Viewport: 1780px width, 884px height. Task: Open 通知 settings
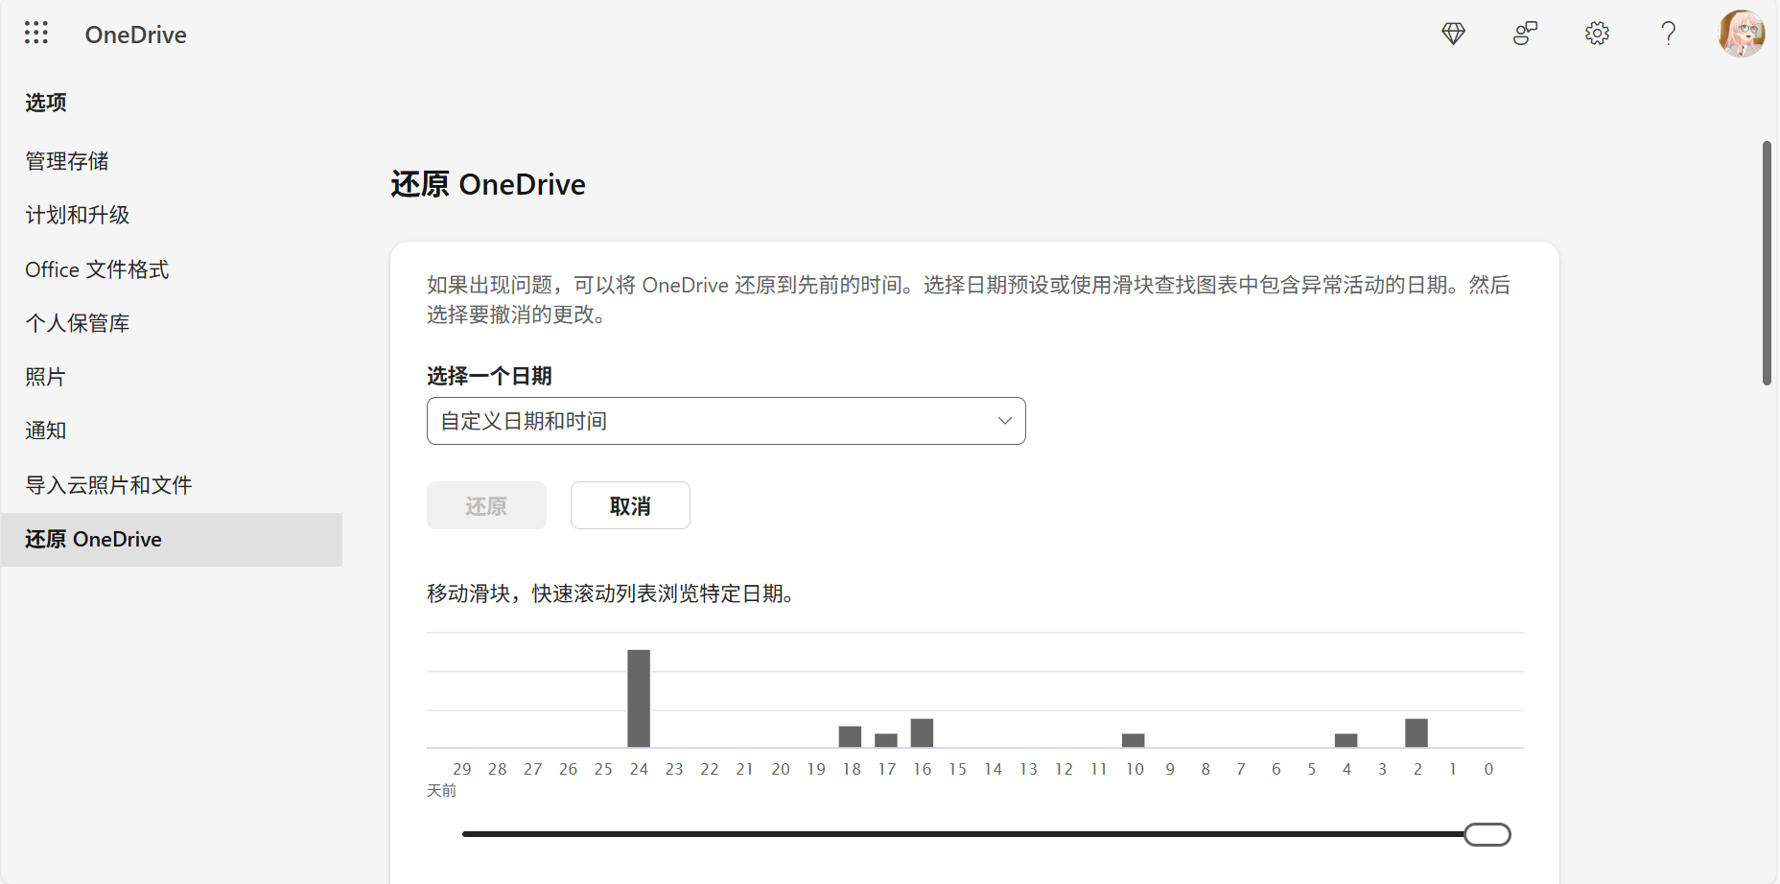click(x=45, y=430)
